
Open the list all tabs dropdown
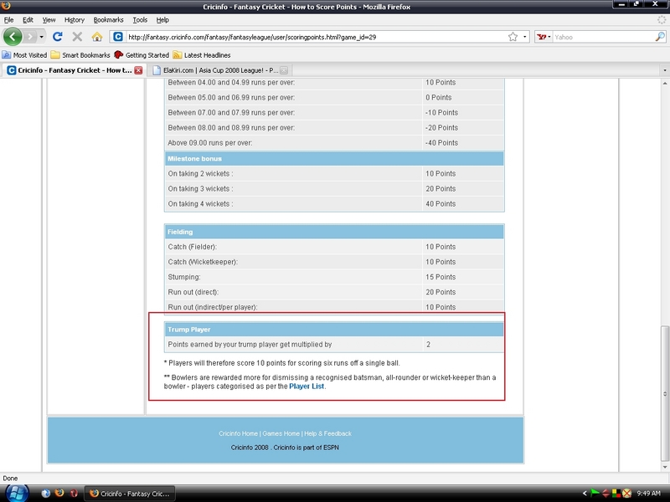[x=664, y=70]
